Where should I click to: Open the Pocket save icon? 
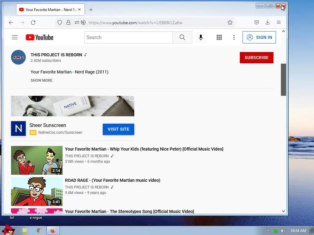[257, 22]
